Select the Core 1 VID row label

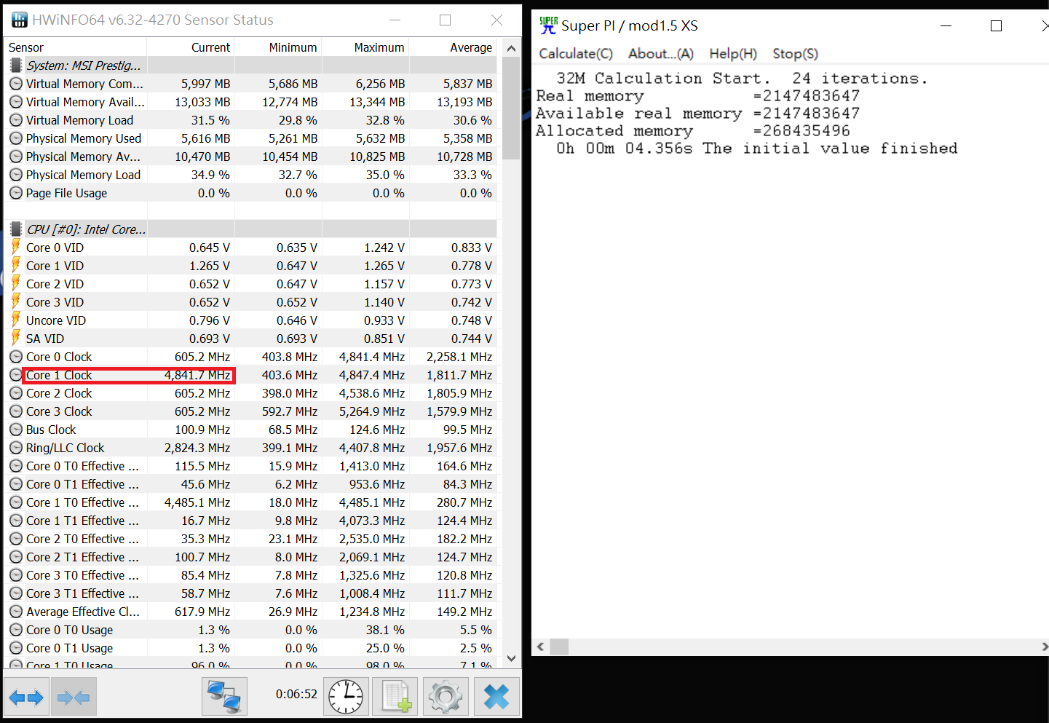pos(55,266)
